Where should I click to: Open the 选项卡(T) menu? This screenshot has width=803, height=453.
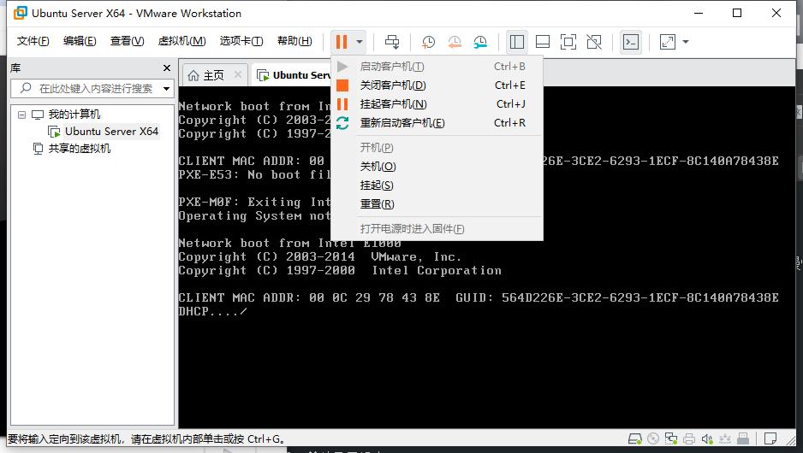click(241, 41)
